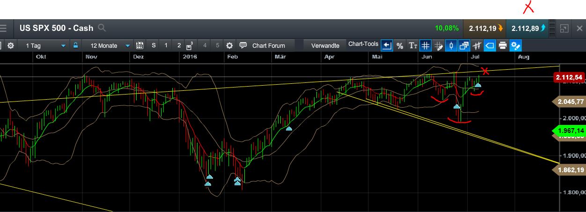Close the chart panel with the X
586x212 pixels.
coord(580,28)
